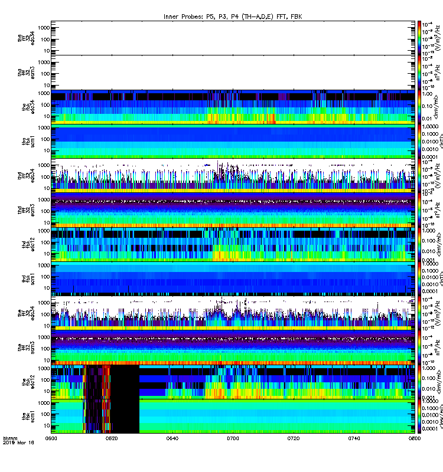Click the 'hhmm' axis format label

10,438
